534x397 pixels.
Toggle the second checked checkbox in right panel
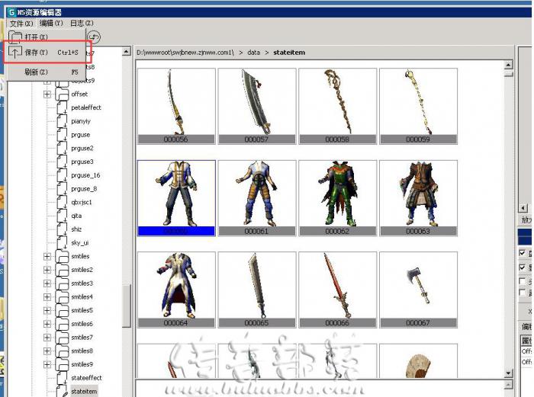(x=523, y=267)
